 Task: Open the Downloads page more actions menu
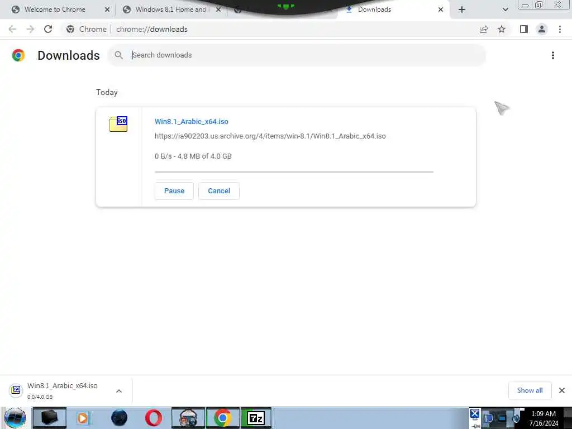[553, 55]
